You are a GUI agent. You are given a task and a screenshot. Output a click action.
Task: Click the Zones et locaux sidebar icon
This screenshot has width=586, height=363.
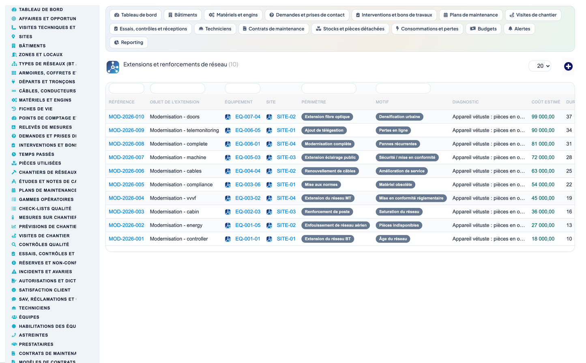14,55
